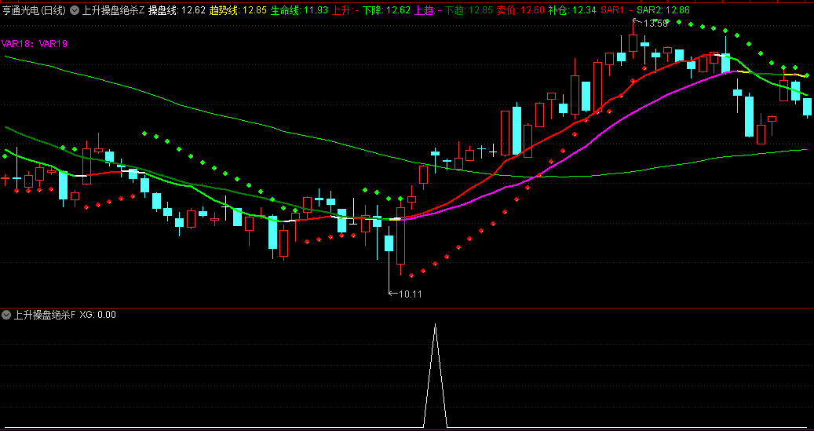Select the 操盘线: 12.62 value label
The image size is (814, 431).
pos(177,10)
